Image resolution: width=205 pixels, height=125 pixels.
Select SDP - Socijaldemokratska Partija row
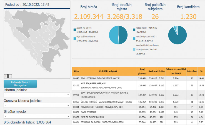click(x=138, y=95)
